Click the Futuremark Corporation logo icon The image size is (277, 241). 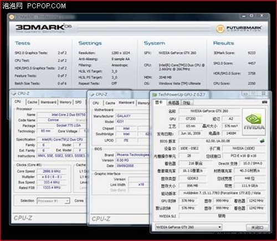coord(220,29)
